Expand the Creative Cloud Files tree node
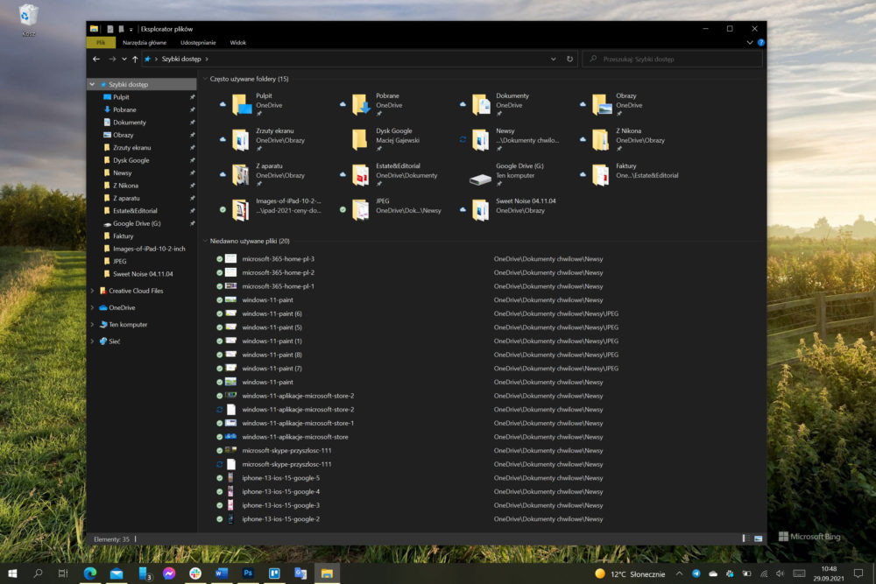 pyautogui.click(x=92, y=291)
